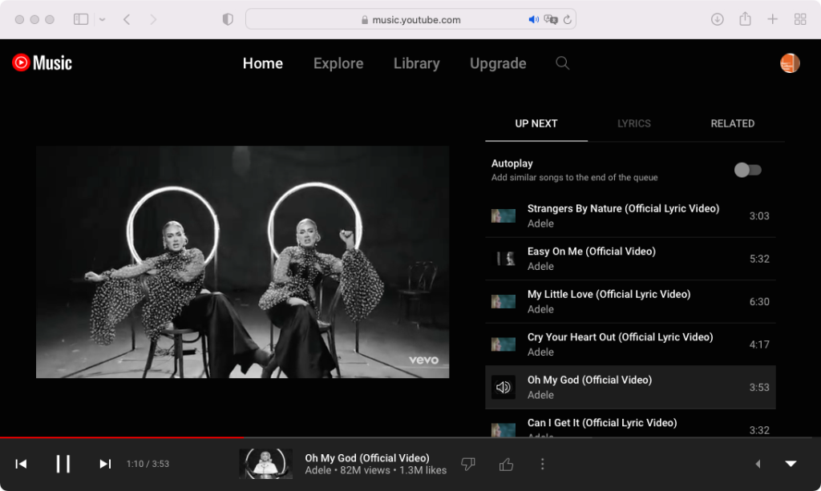
Task: Expand the volume controls left arrow
Action: click(x=758, y=464)
